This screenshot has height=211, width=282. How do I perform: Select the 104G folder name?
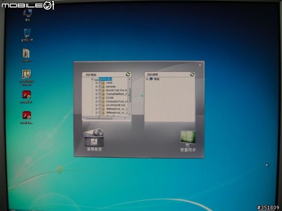tap(109, 83)
